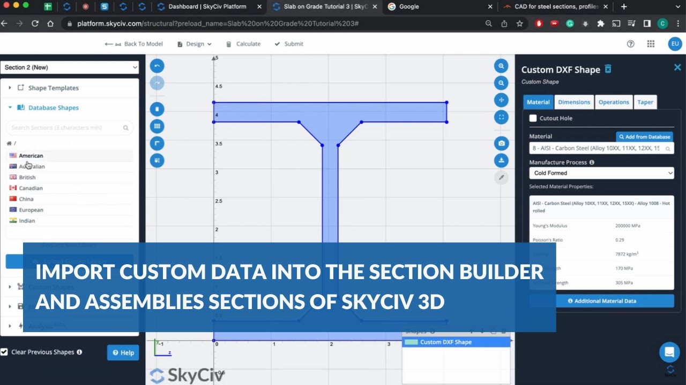
Task: Open the align shapes tool
Action: click(x=157, y=160)
